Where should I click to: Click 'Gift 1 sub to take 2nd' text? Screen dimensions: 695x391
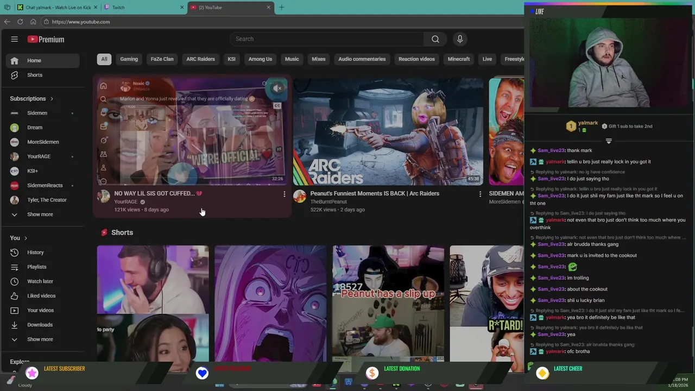pos(630,127)
